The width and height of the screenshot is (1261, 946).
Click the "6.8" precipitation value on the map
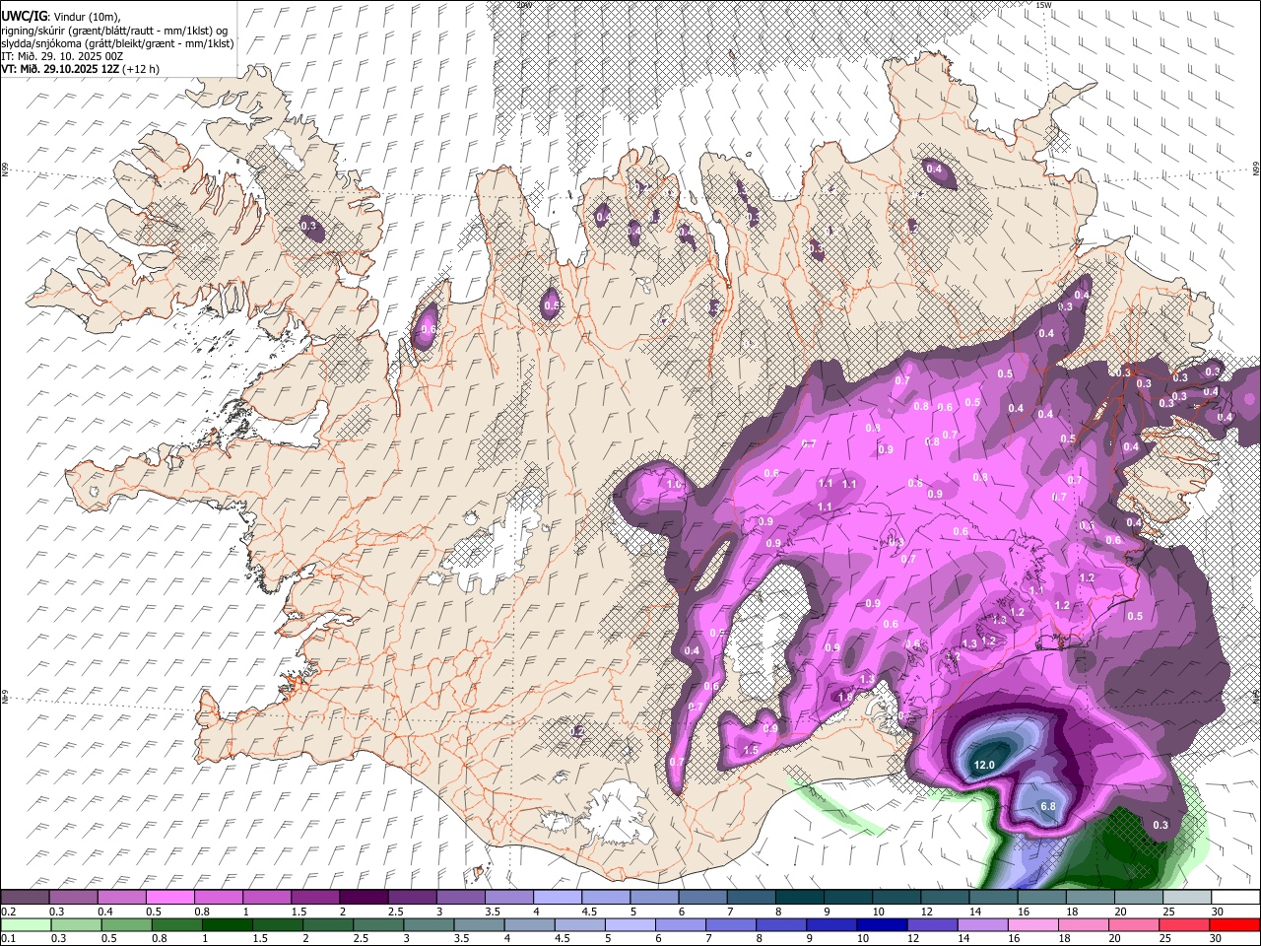(1048, 806)
